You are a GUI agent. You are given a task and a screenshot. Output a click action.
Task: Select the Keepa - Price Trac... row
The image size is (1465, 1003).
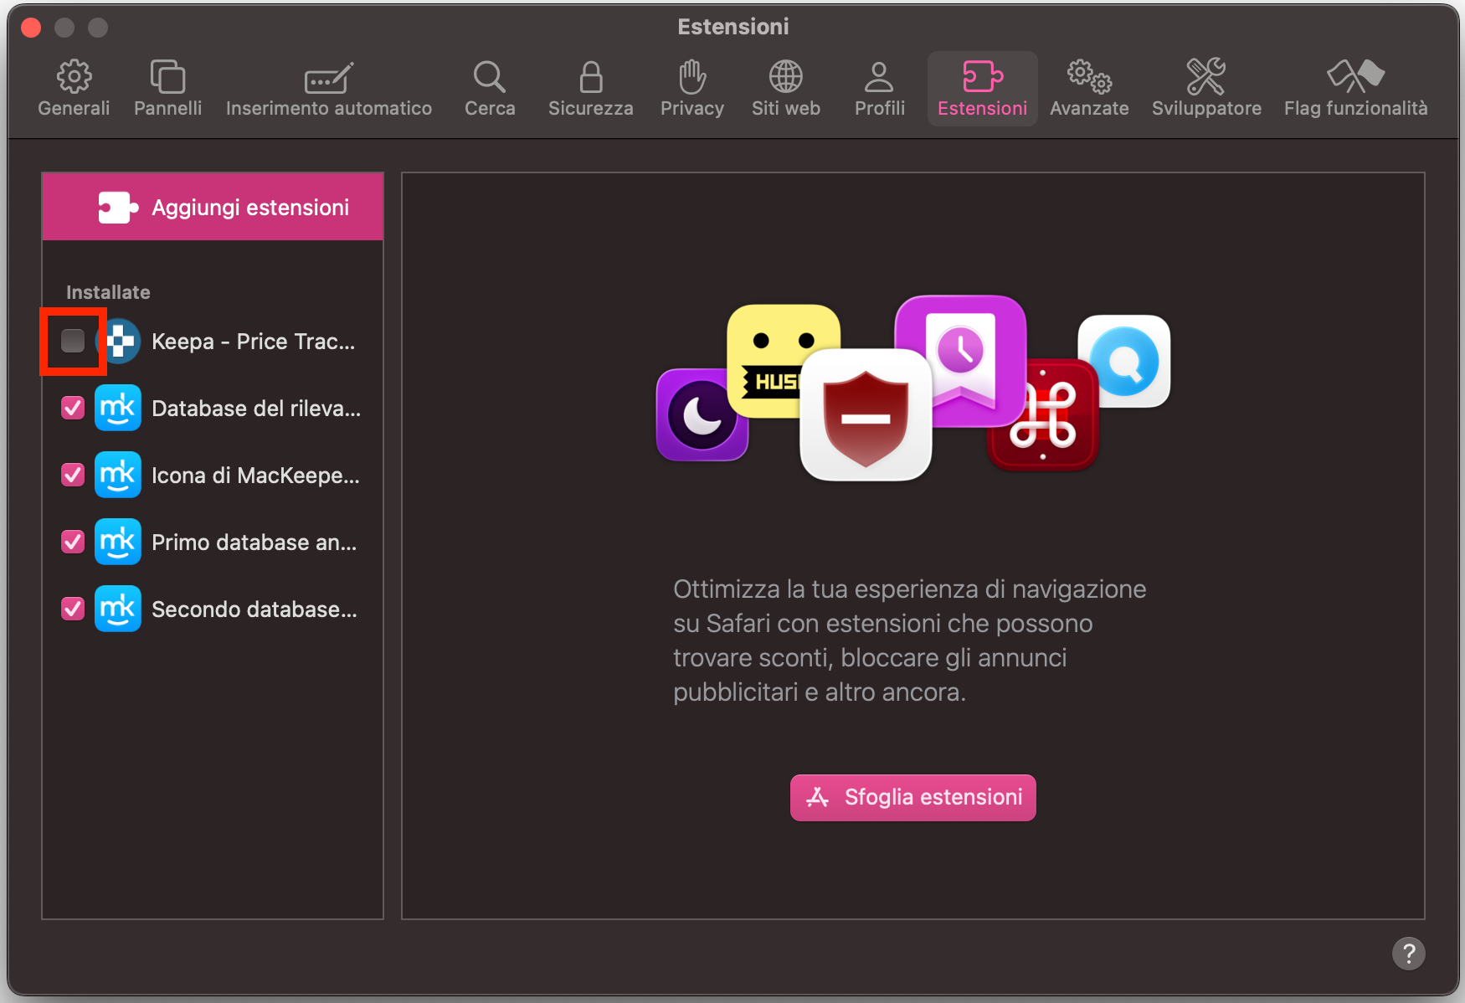pos(213,341)
